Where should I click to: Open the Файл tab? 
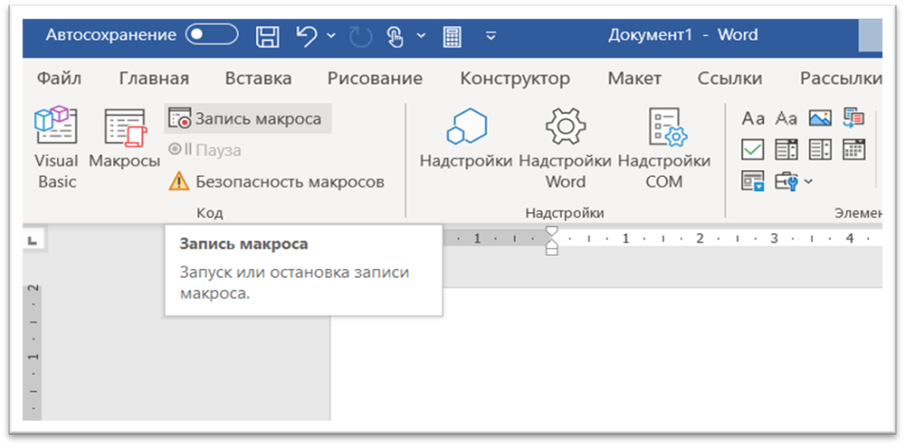pyautogui.click(x=59, y=79)
